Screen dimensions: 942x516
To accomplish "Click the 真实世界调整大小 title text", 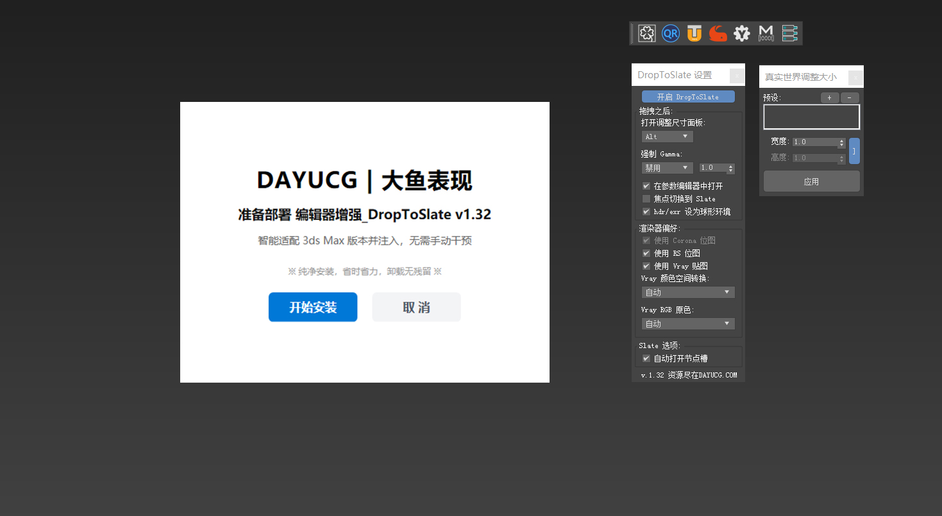I will 800,78.
